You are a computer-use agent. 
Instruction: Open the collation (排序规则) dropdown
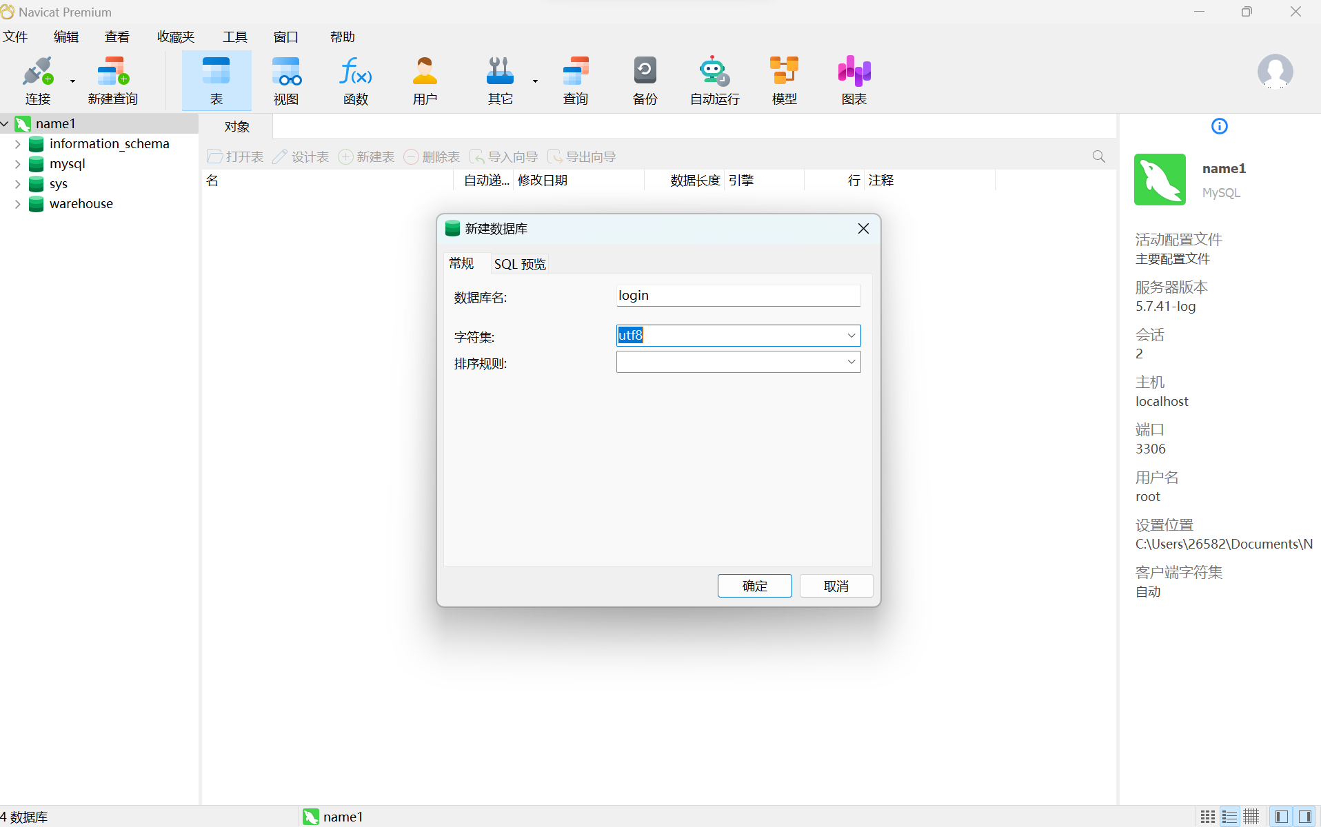851,362
